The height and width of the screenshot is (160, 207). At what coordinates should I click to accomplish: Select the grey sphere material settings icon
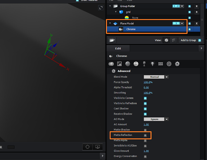127,64
